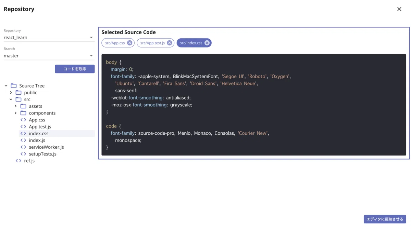Click the components folder label

point(42,113)
